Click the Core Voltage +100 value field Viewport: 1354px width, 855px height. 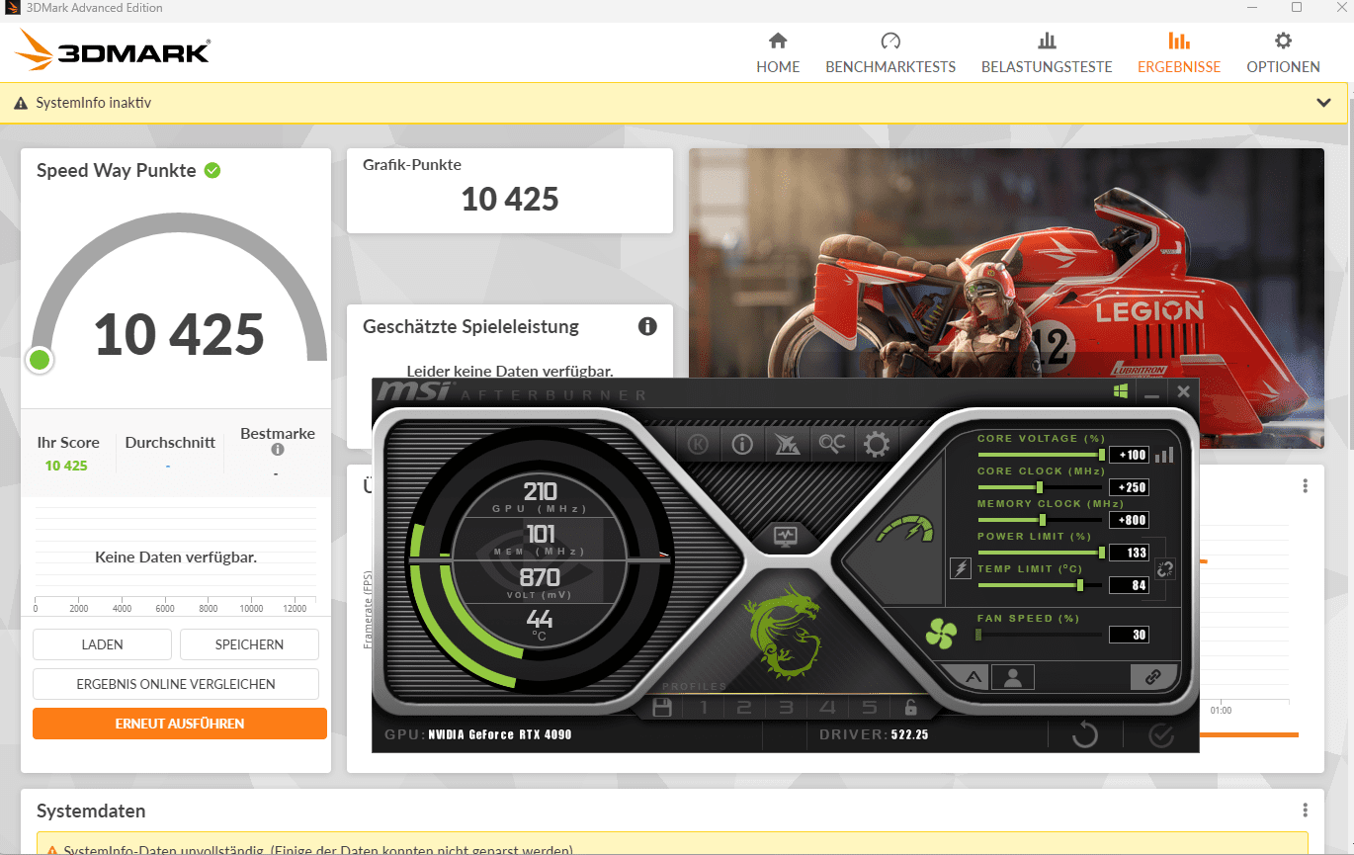1130,455
